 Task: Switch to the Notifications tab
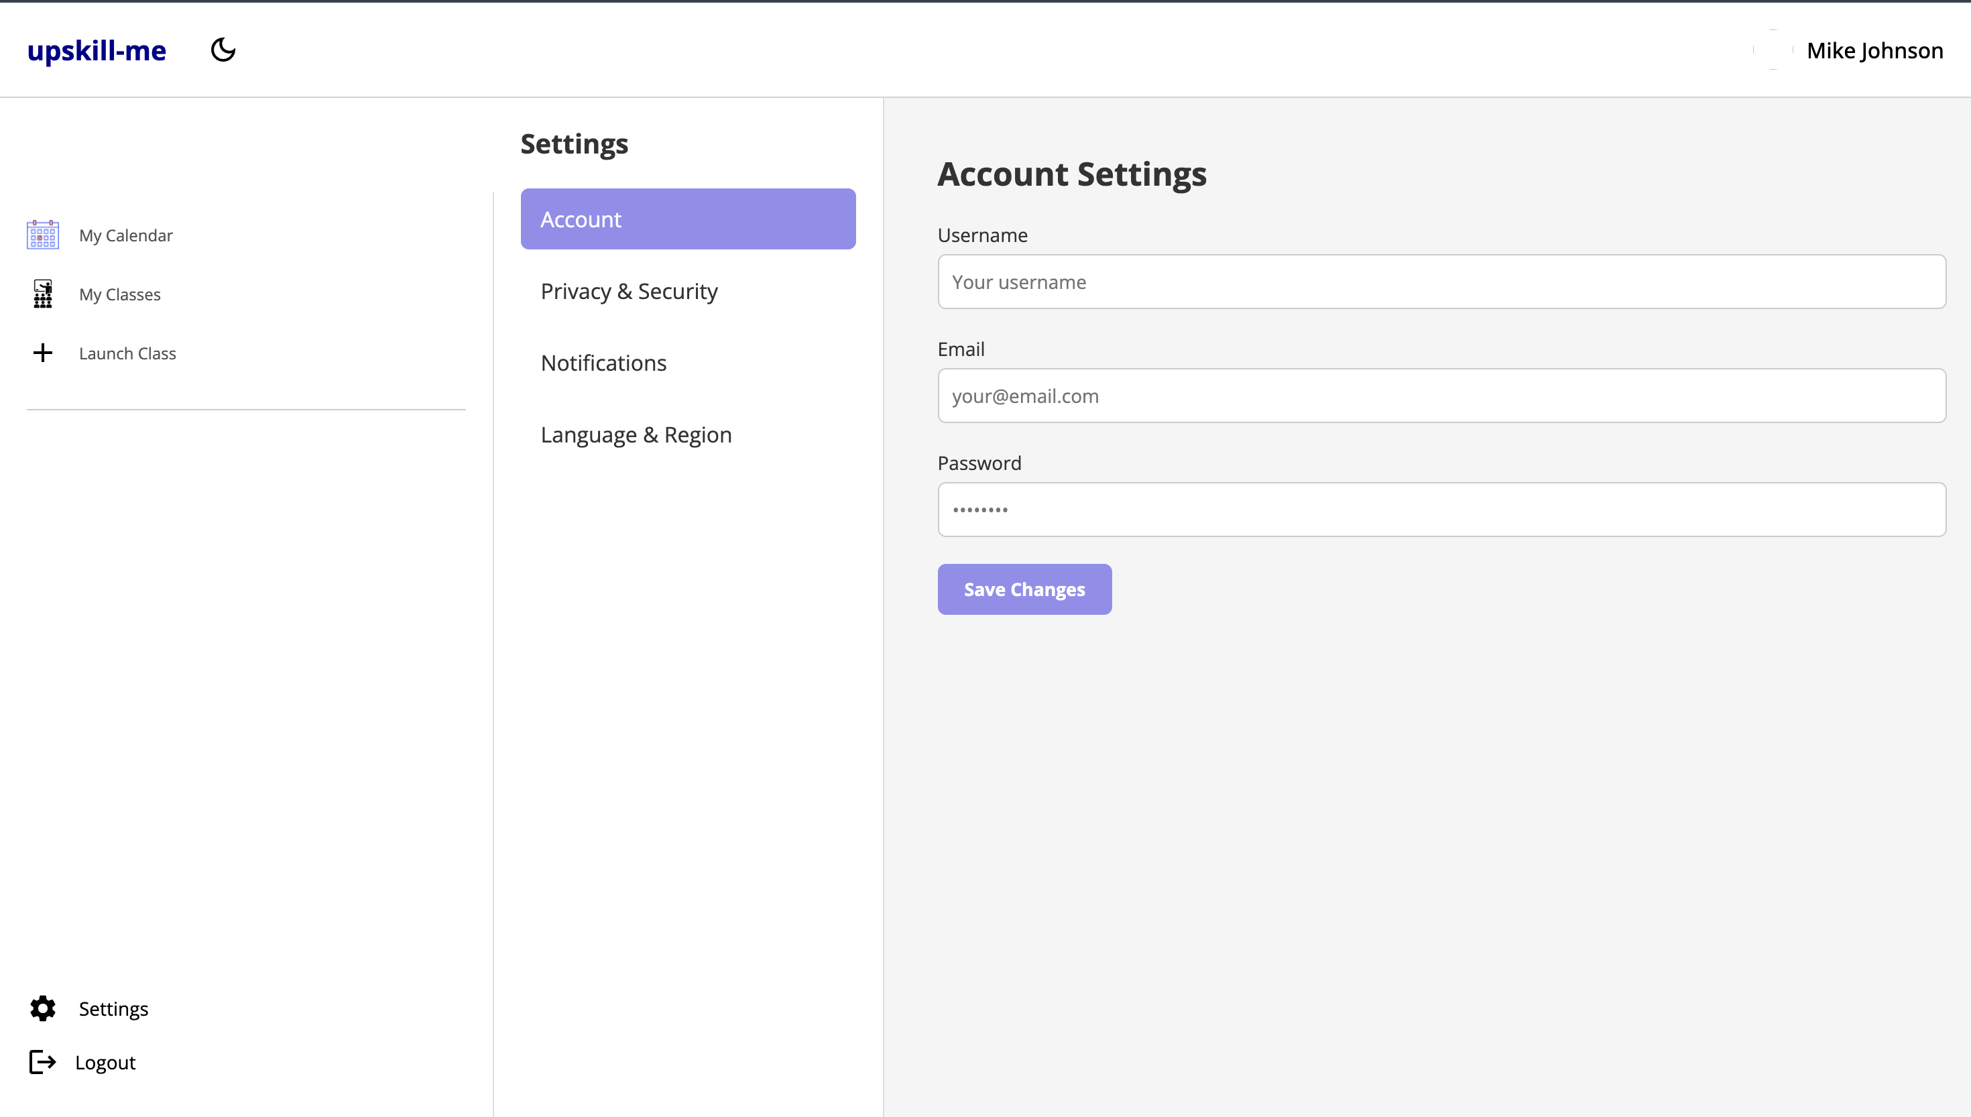click(603, 363)
